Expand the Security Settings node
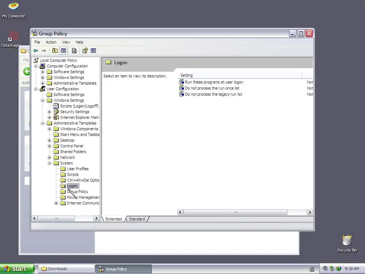Viewport: 365px width, 274px height. pos(49,112)
